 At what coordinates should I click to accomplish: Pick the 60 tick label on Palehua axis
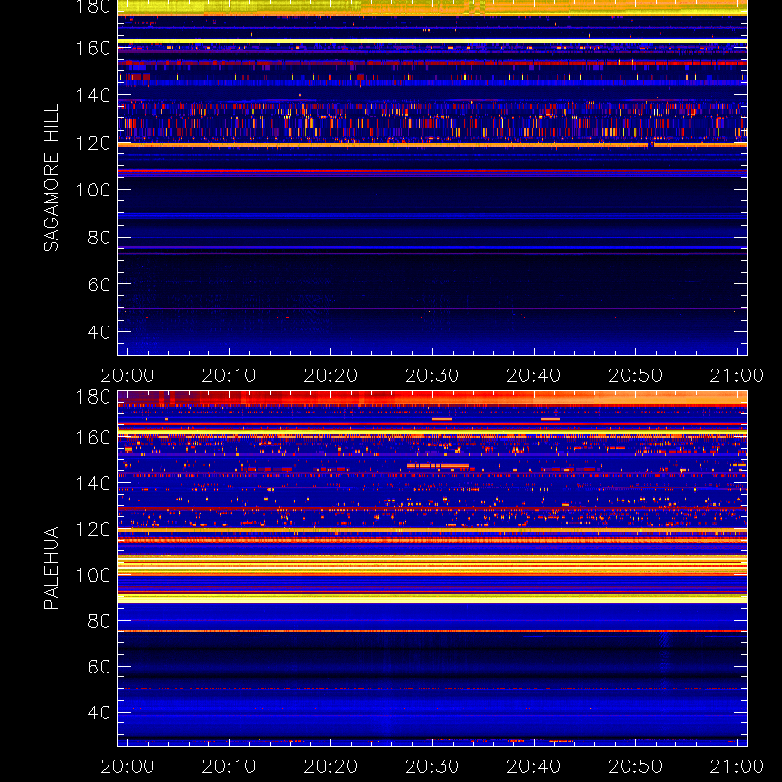point(99,667)
